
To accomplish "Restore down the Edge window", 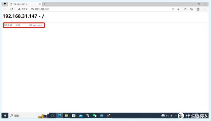I will [198, 4].
